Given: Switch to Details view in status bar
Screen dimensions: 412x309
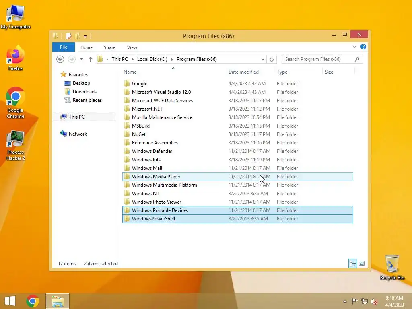Looking at the screenshot, I should (x=353, y=263).
